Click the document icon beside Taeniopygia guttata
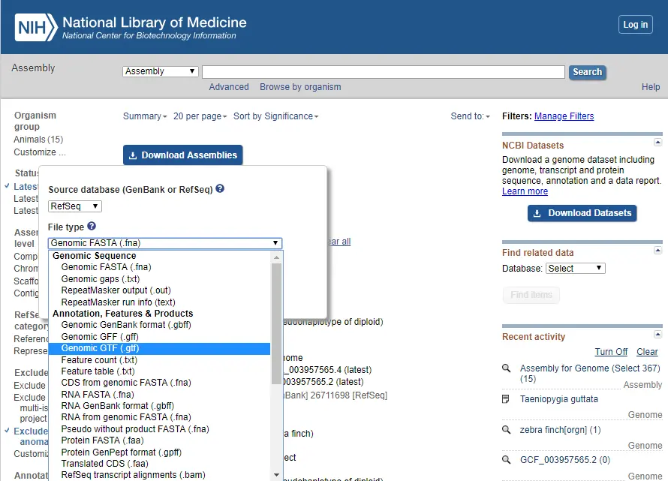Image resolution: width=668 pixels, height=481 pixels. pyautogui.click(x=506, y=399)
